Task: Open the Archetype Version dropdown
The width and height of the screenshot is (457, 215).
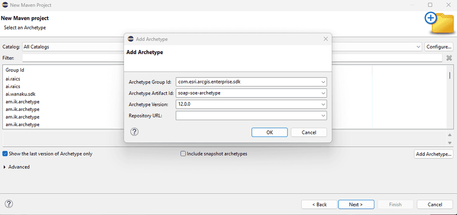Action: coord(323,104)
